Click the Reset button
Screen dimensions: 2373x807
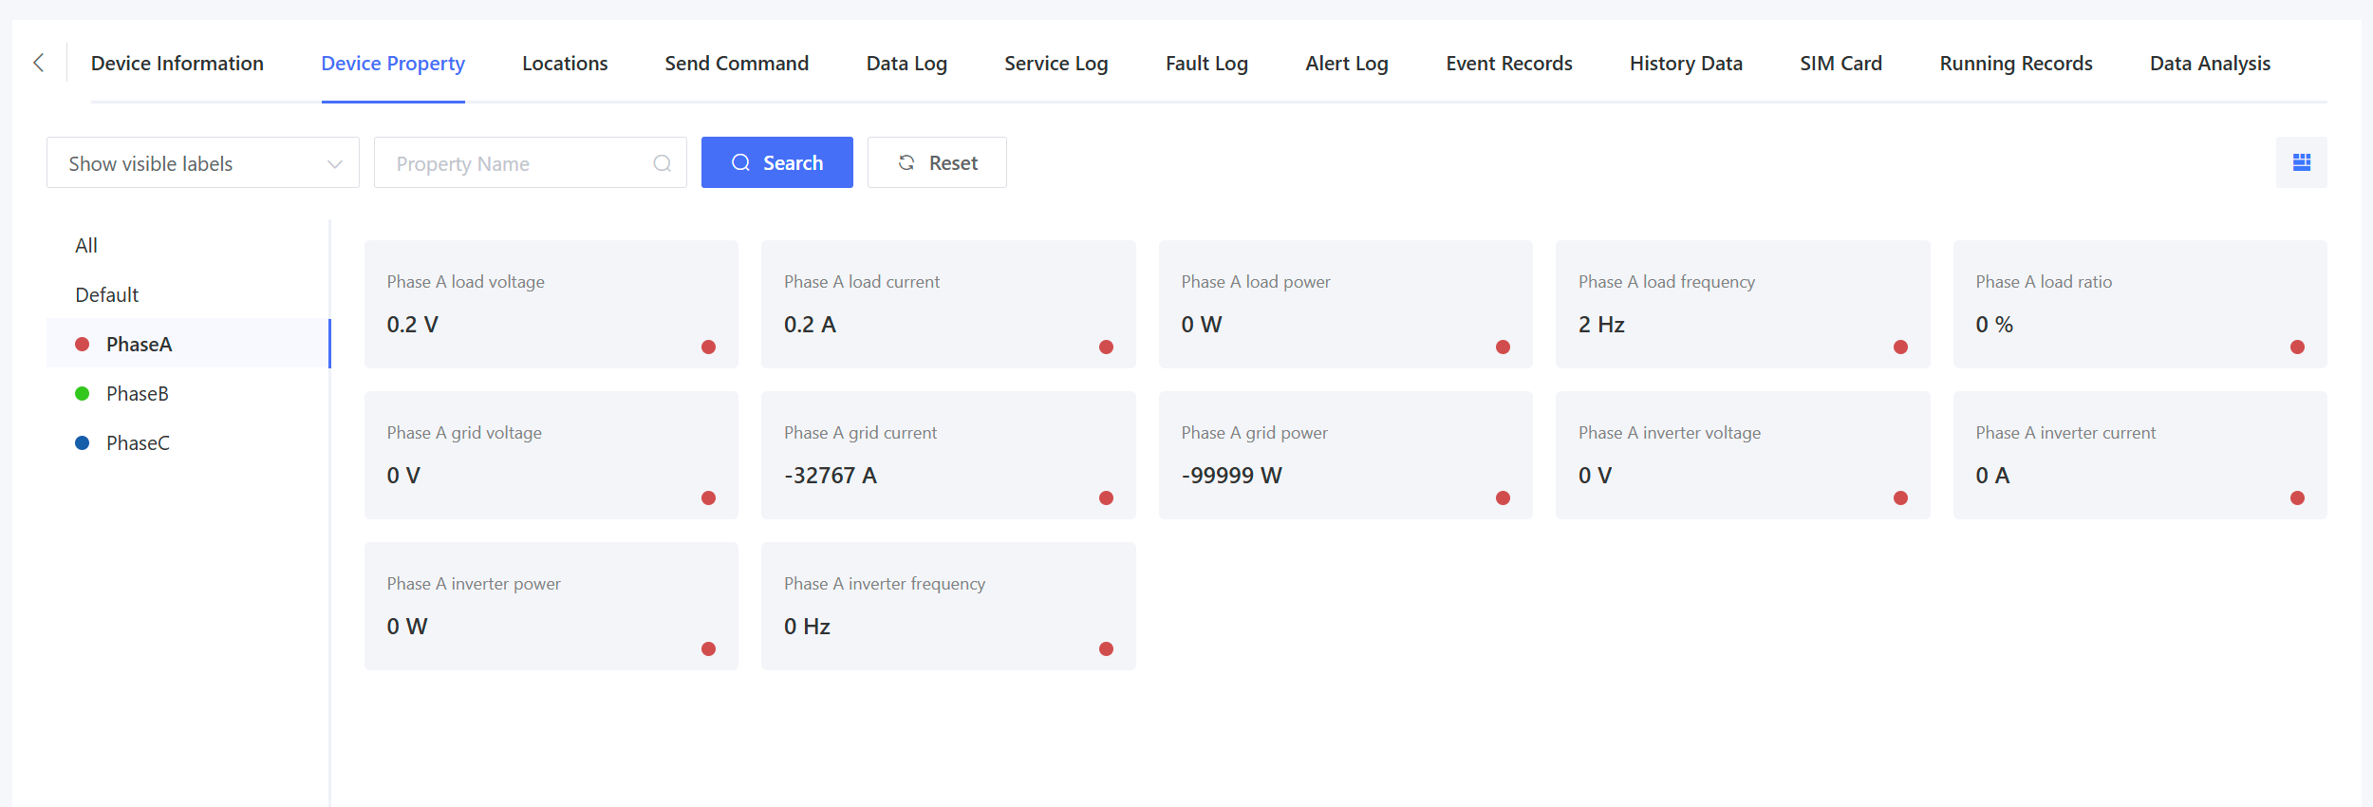(937, 163)
